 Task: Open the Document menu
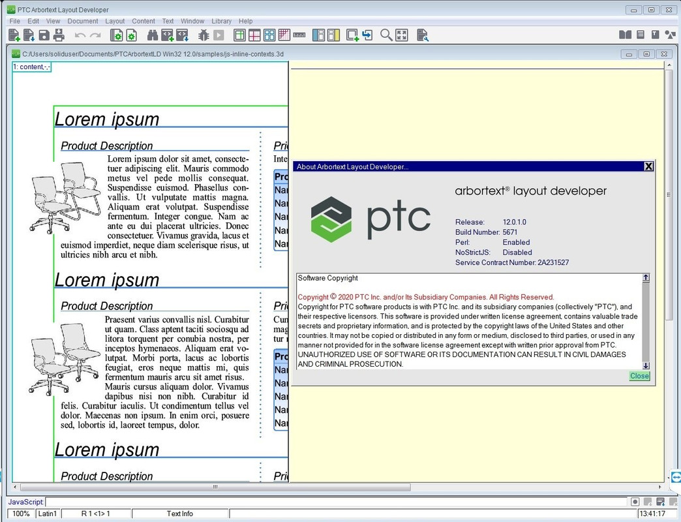click(83, 21)
